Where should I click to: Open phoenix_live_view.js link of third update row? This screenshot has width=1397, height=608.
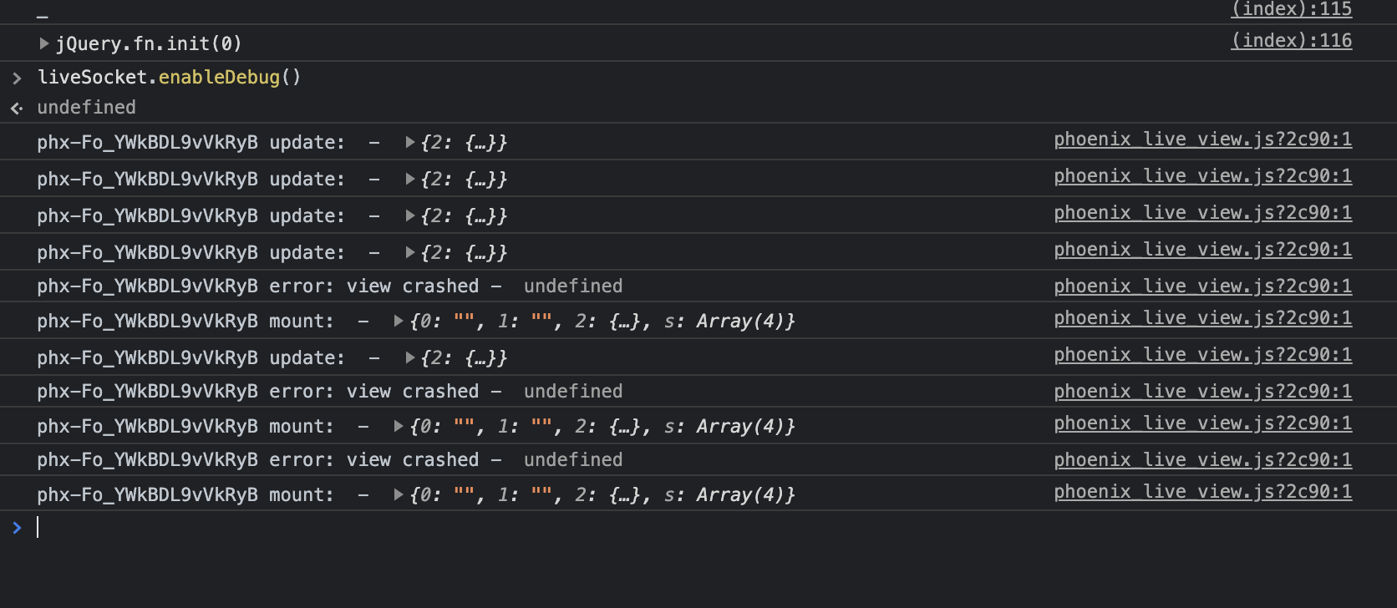coord(1203,213)
